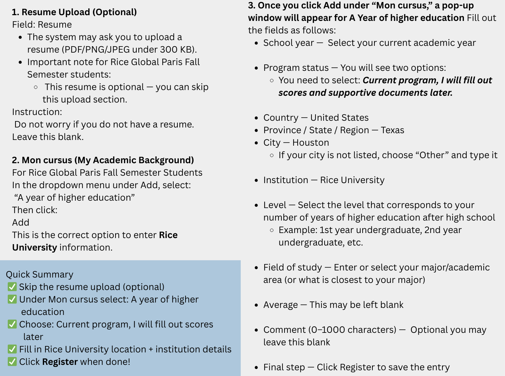Click the "1. Resume Upload (Optional)" heading
The height and width of the screenshot is (376, 505).
click(74, 12)
